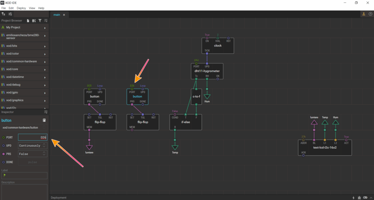Click the account user icon
The width and height of the screenshot is (374, 200).
(364, 14)
